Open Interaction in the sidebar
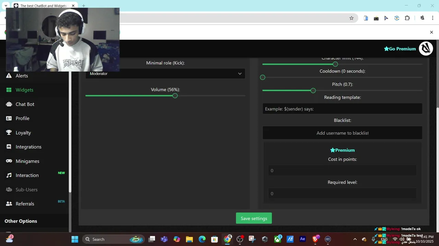The height and width of the screenshot is (246, 439). click(27, 175)
